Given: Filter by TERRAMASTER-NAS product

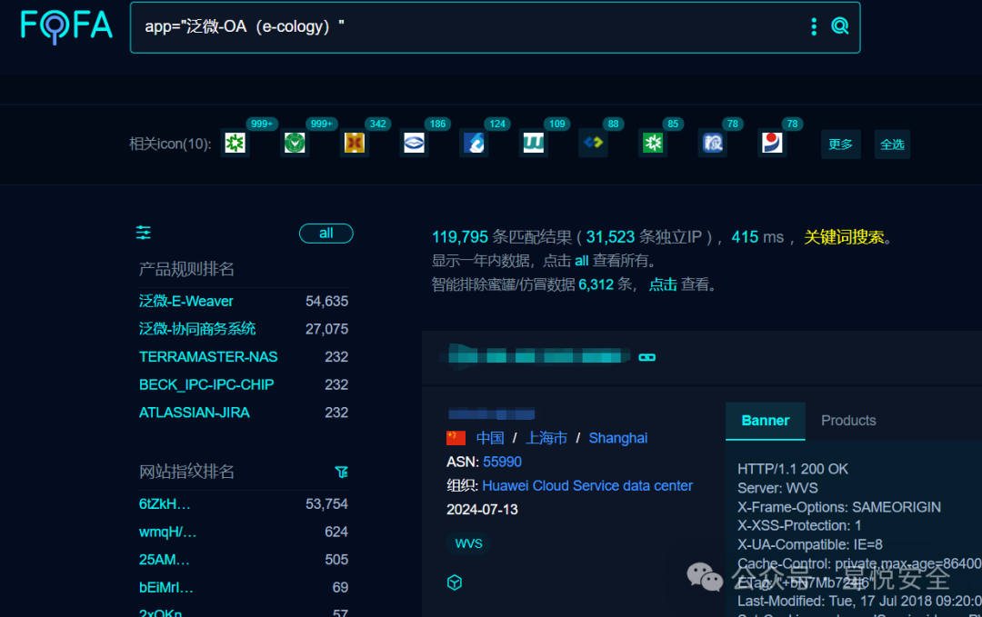Looking at the screenshot, I should point(208,357).
